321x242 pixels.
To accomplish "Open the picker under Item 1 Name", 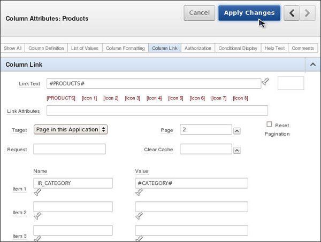I will point(37,192).
